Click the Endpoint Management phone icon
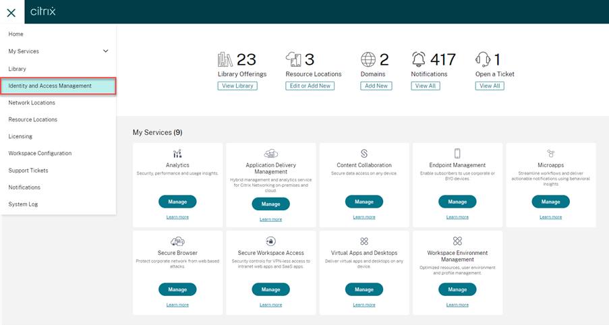The height and width of the screenshot is (325, 609). click(x=457, y=153)
